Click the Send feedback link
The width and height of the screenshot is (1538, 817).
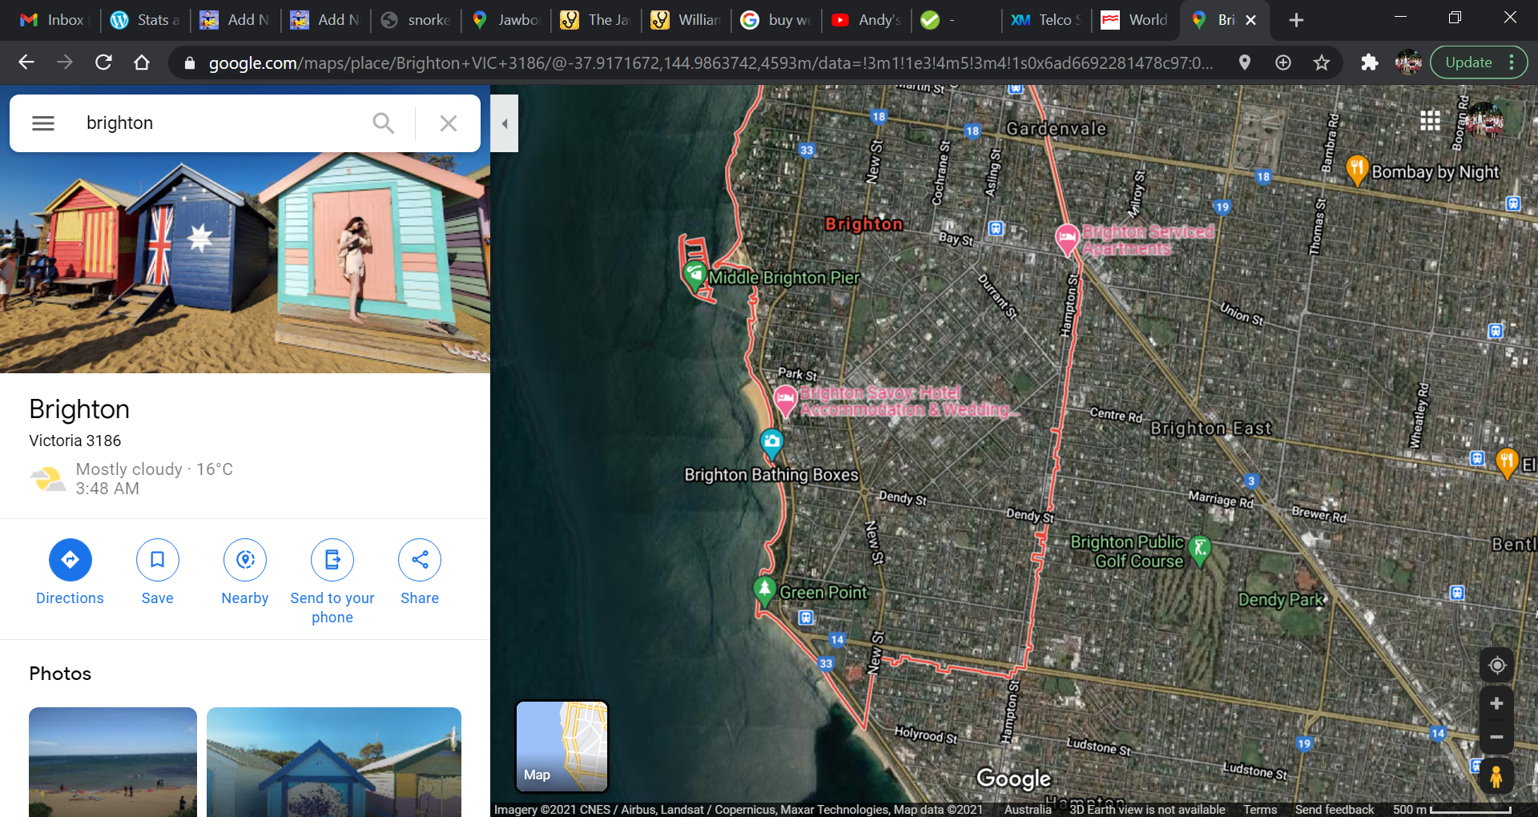click(1334, 810)
